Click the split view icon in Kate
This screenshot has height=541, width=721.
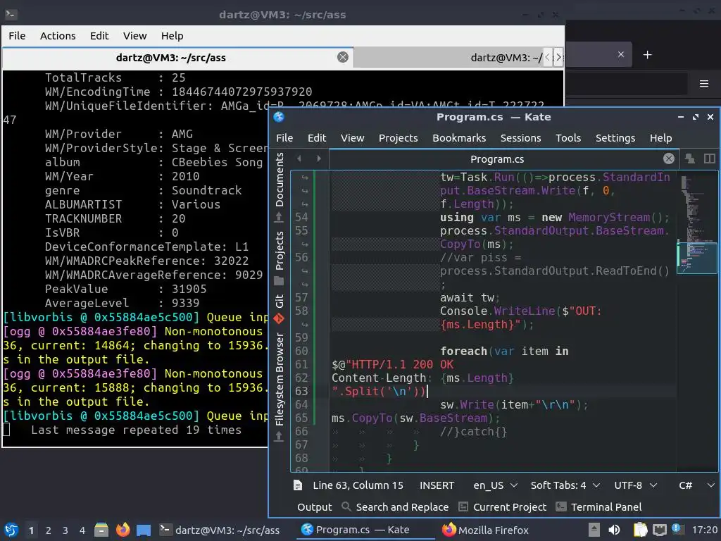pyautogui.click(x=710, y=158)
